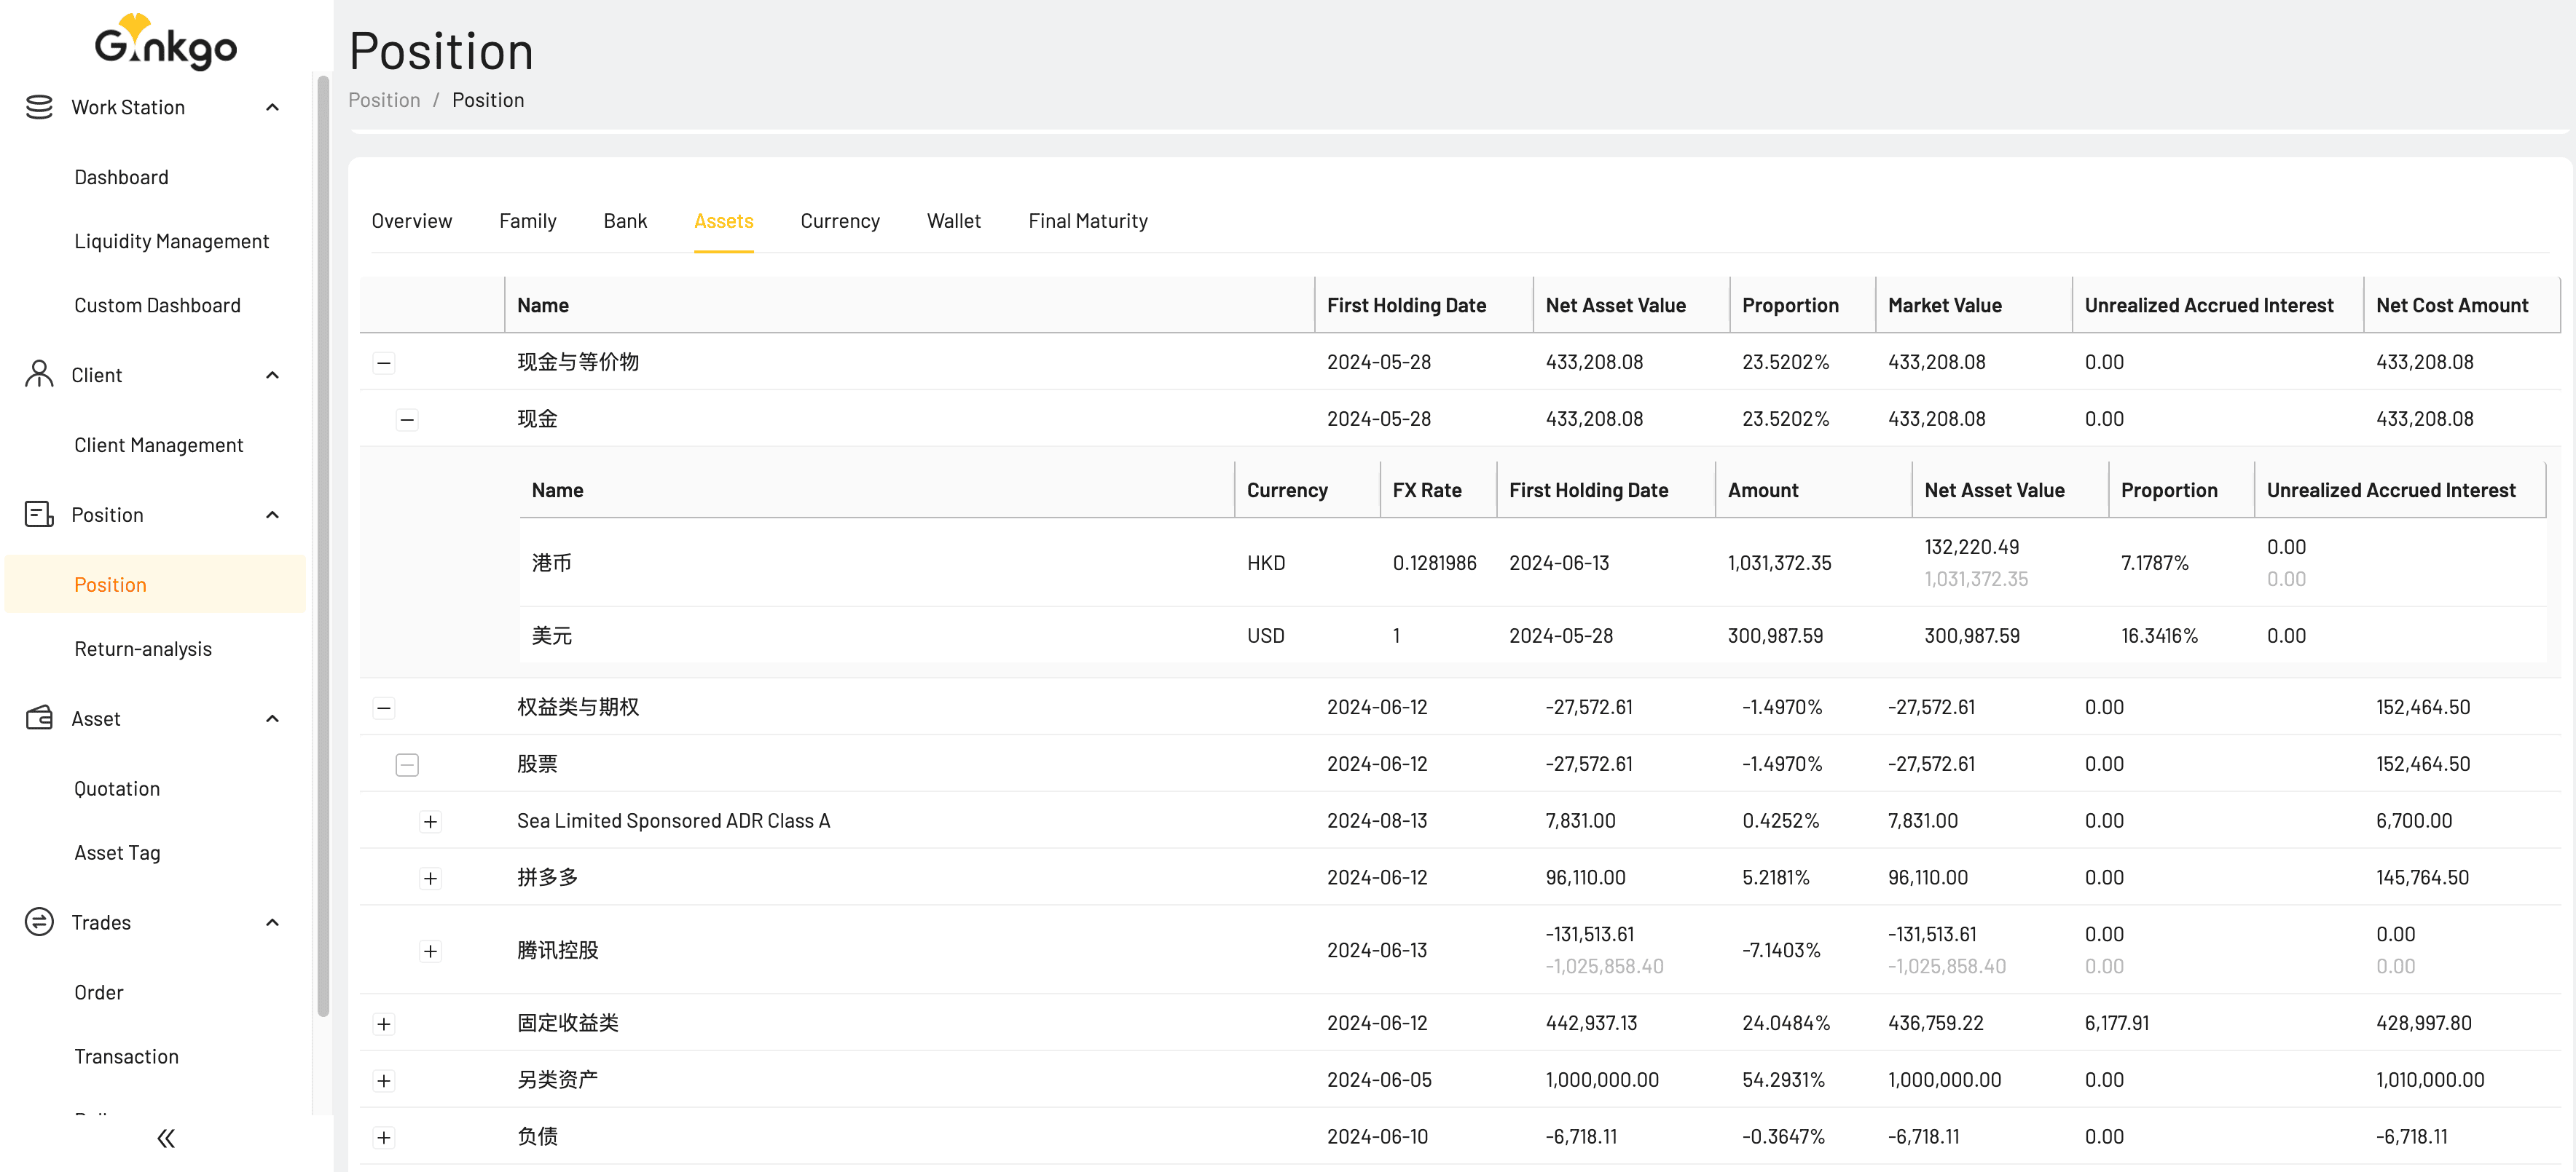
Task: Open Liquidity Management page
Action: click(x=172, y=241)
